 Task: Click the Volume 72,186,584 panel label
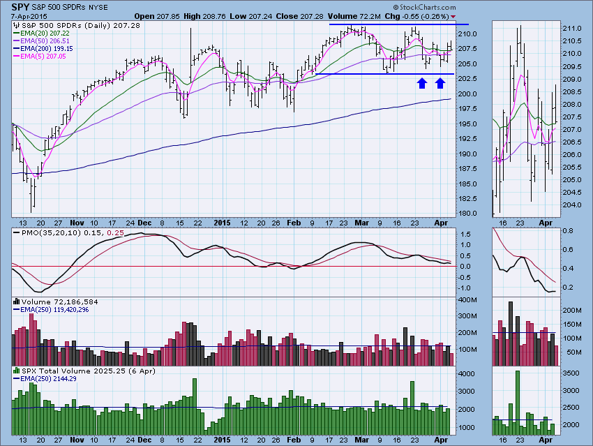click(x=60, y=302)
